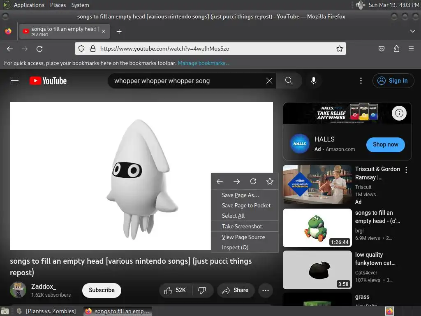Open the Firefox hamburger application menu
The height and width of the screenshot is (316, 421).
(411, 49)
